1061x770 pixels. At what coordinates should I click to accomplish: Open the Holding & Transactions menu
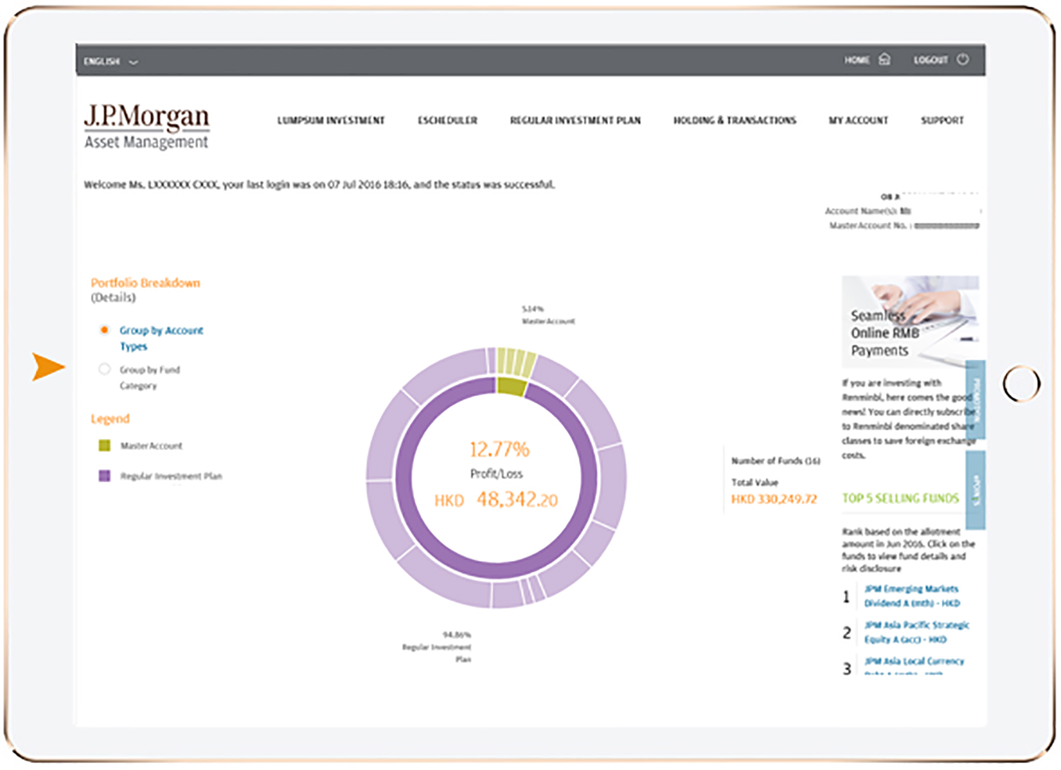(734, 120)
